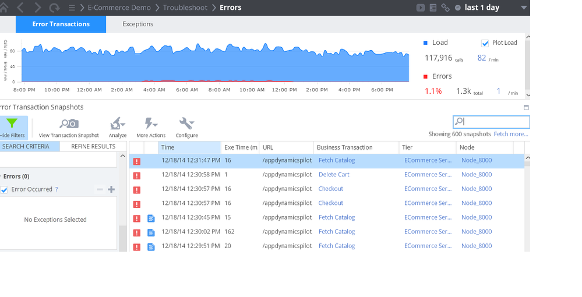Open the search magnifier icon in field
The height and width of the screenshot is (297, 582).
(x=459, y=121)
